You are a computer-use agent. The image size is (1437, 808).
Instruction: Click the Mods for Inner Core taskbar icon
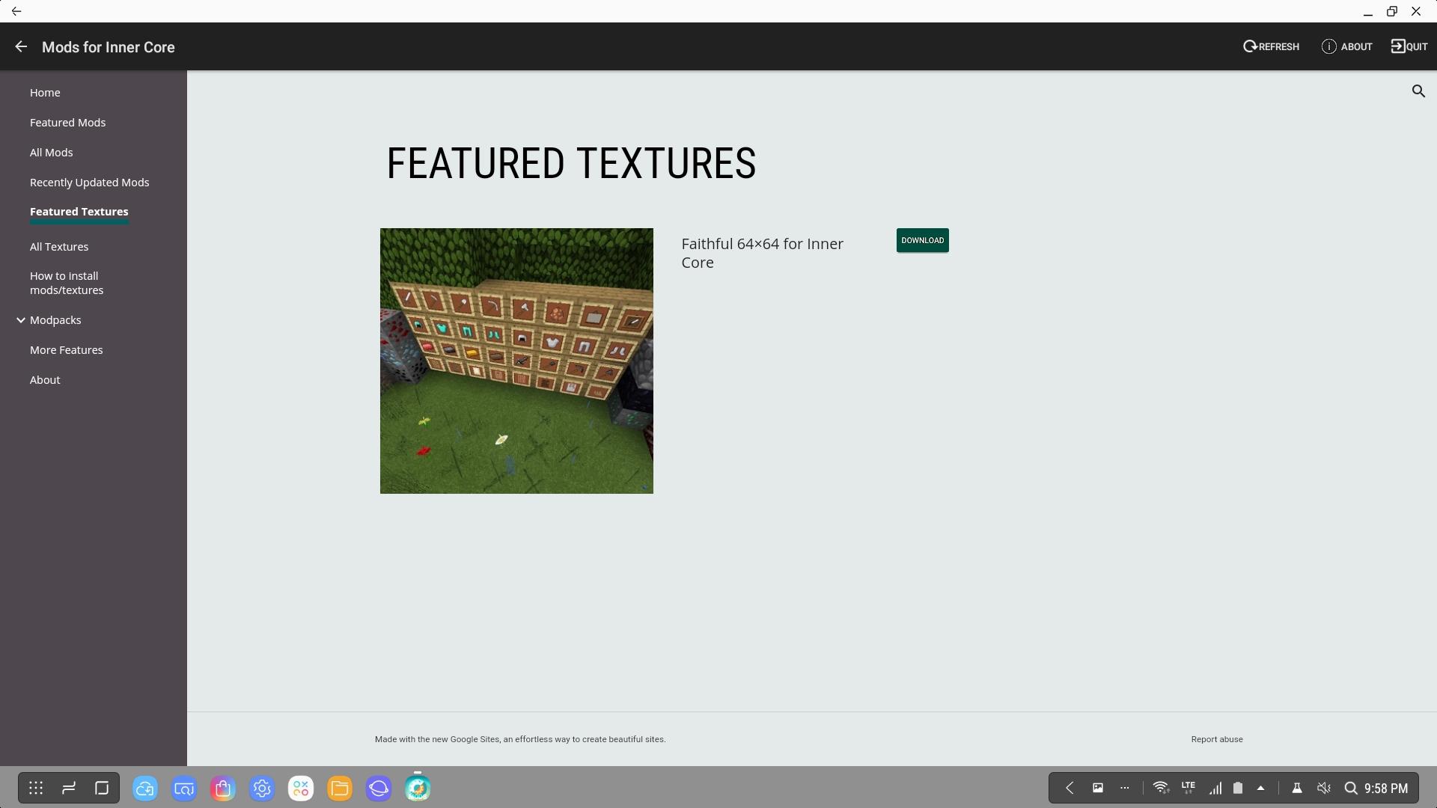click(x=418, y=789)
